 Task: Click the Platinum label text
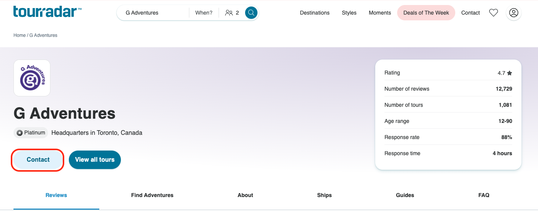tap(35, 133)
